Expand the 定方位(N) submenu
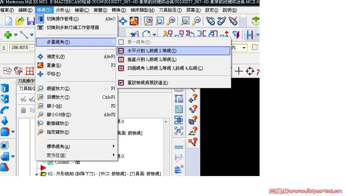This screenshot has width=349, height=196. [76, 155]
